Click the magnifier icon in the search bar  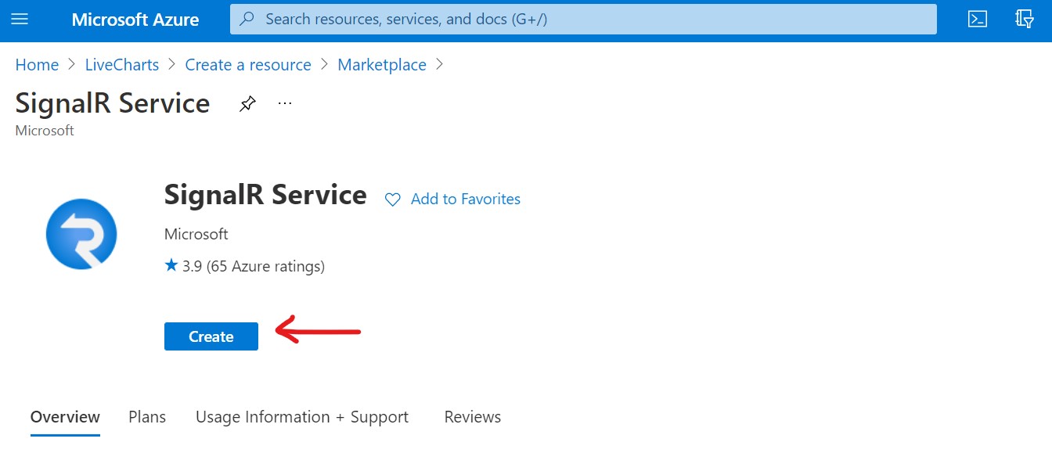247,19
